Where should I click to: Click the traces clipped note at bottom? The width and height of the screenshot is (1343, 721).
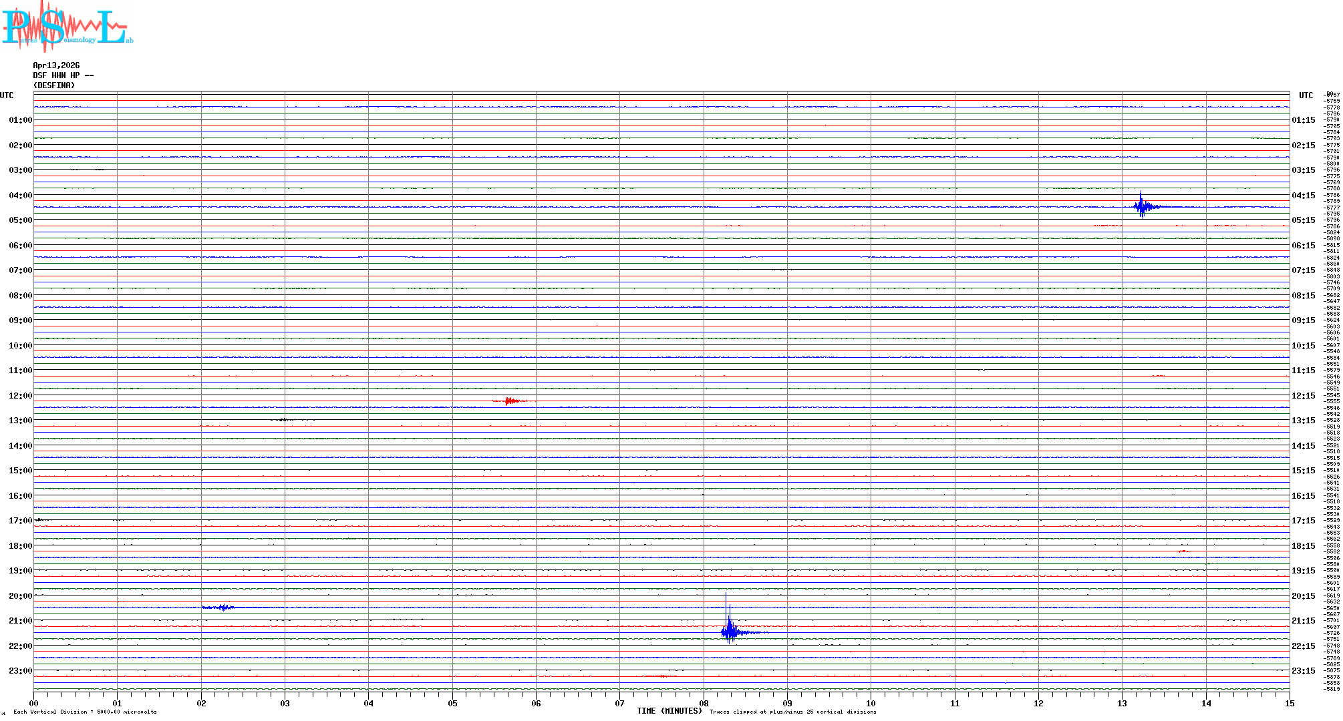792,712
